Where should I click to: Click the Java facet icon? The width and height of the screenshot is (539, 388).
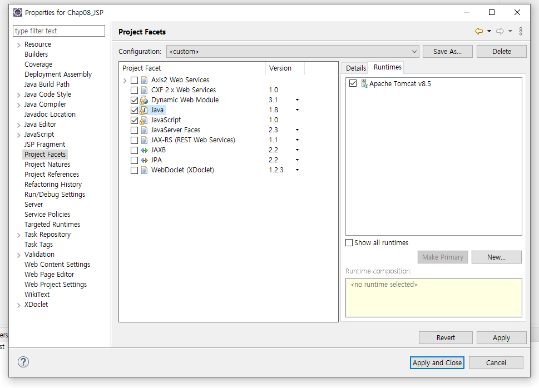click(x=144, y=110)
